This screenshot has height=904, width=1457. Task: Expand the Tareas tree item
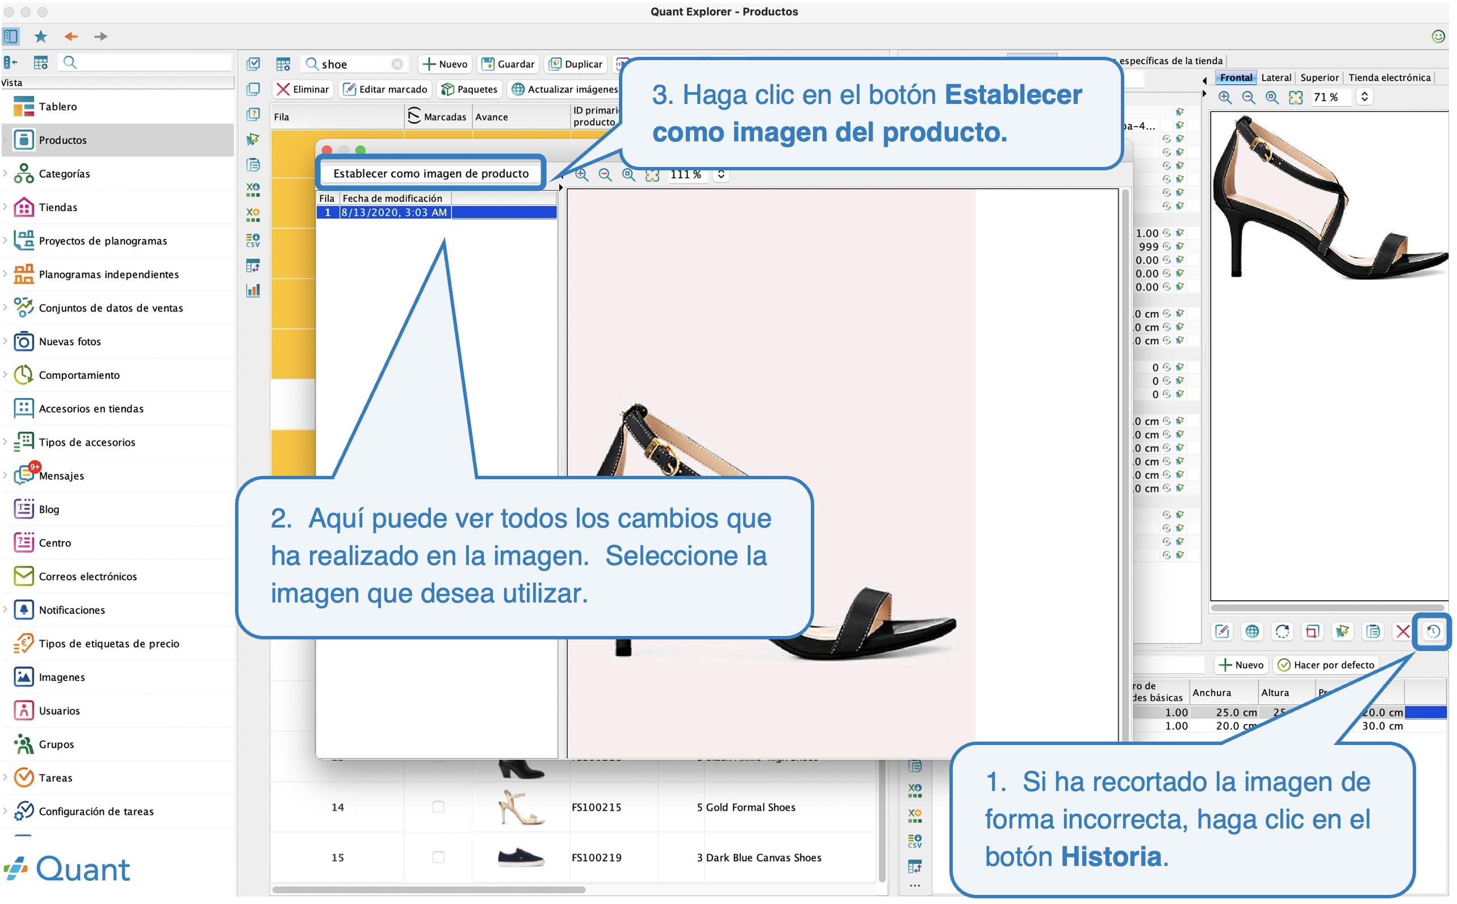coord(5,777)
